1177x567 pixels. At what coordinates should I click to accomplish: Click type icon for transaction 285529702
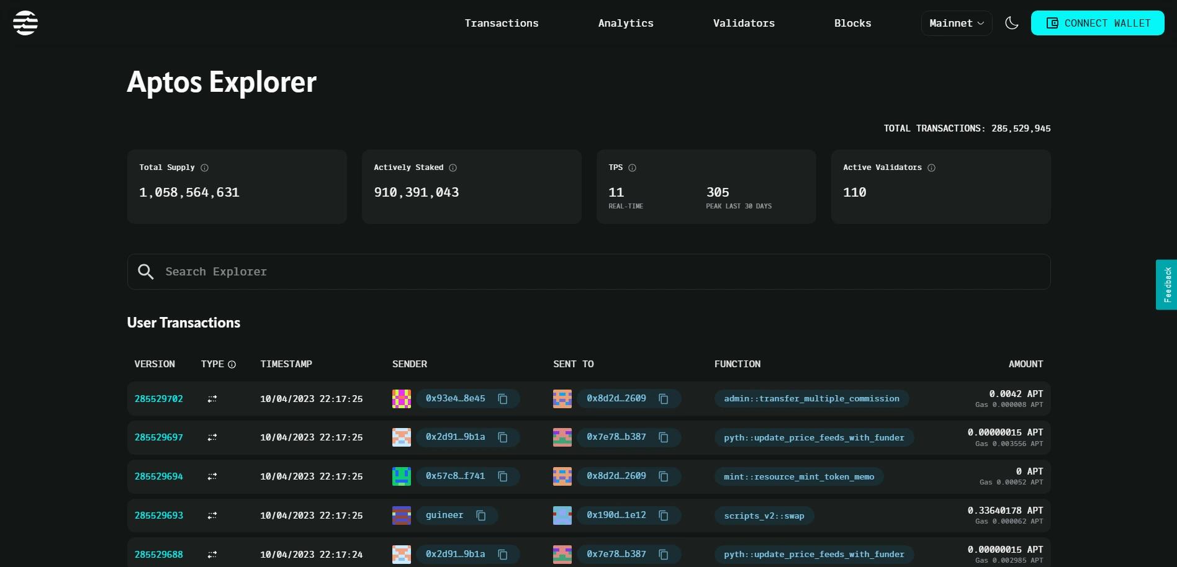(212, 399)
